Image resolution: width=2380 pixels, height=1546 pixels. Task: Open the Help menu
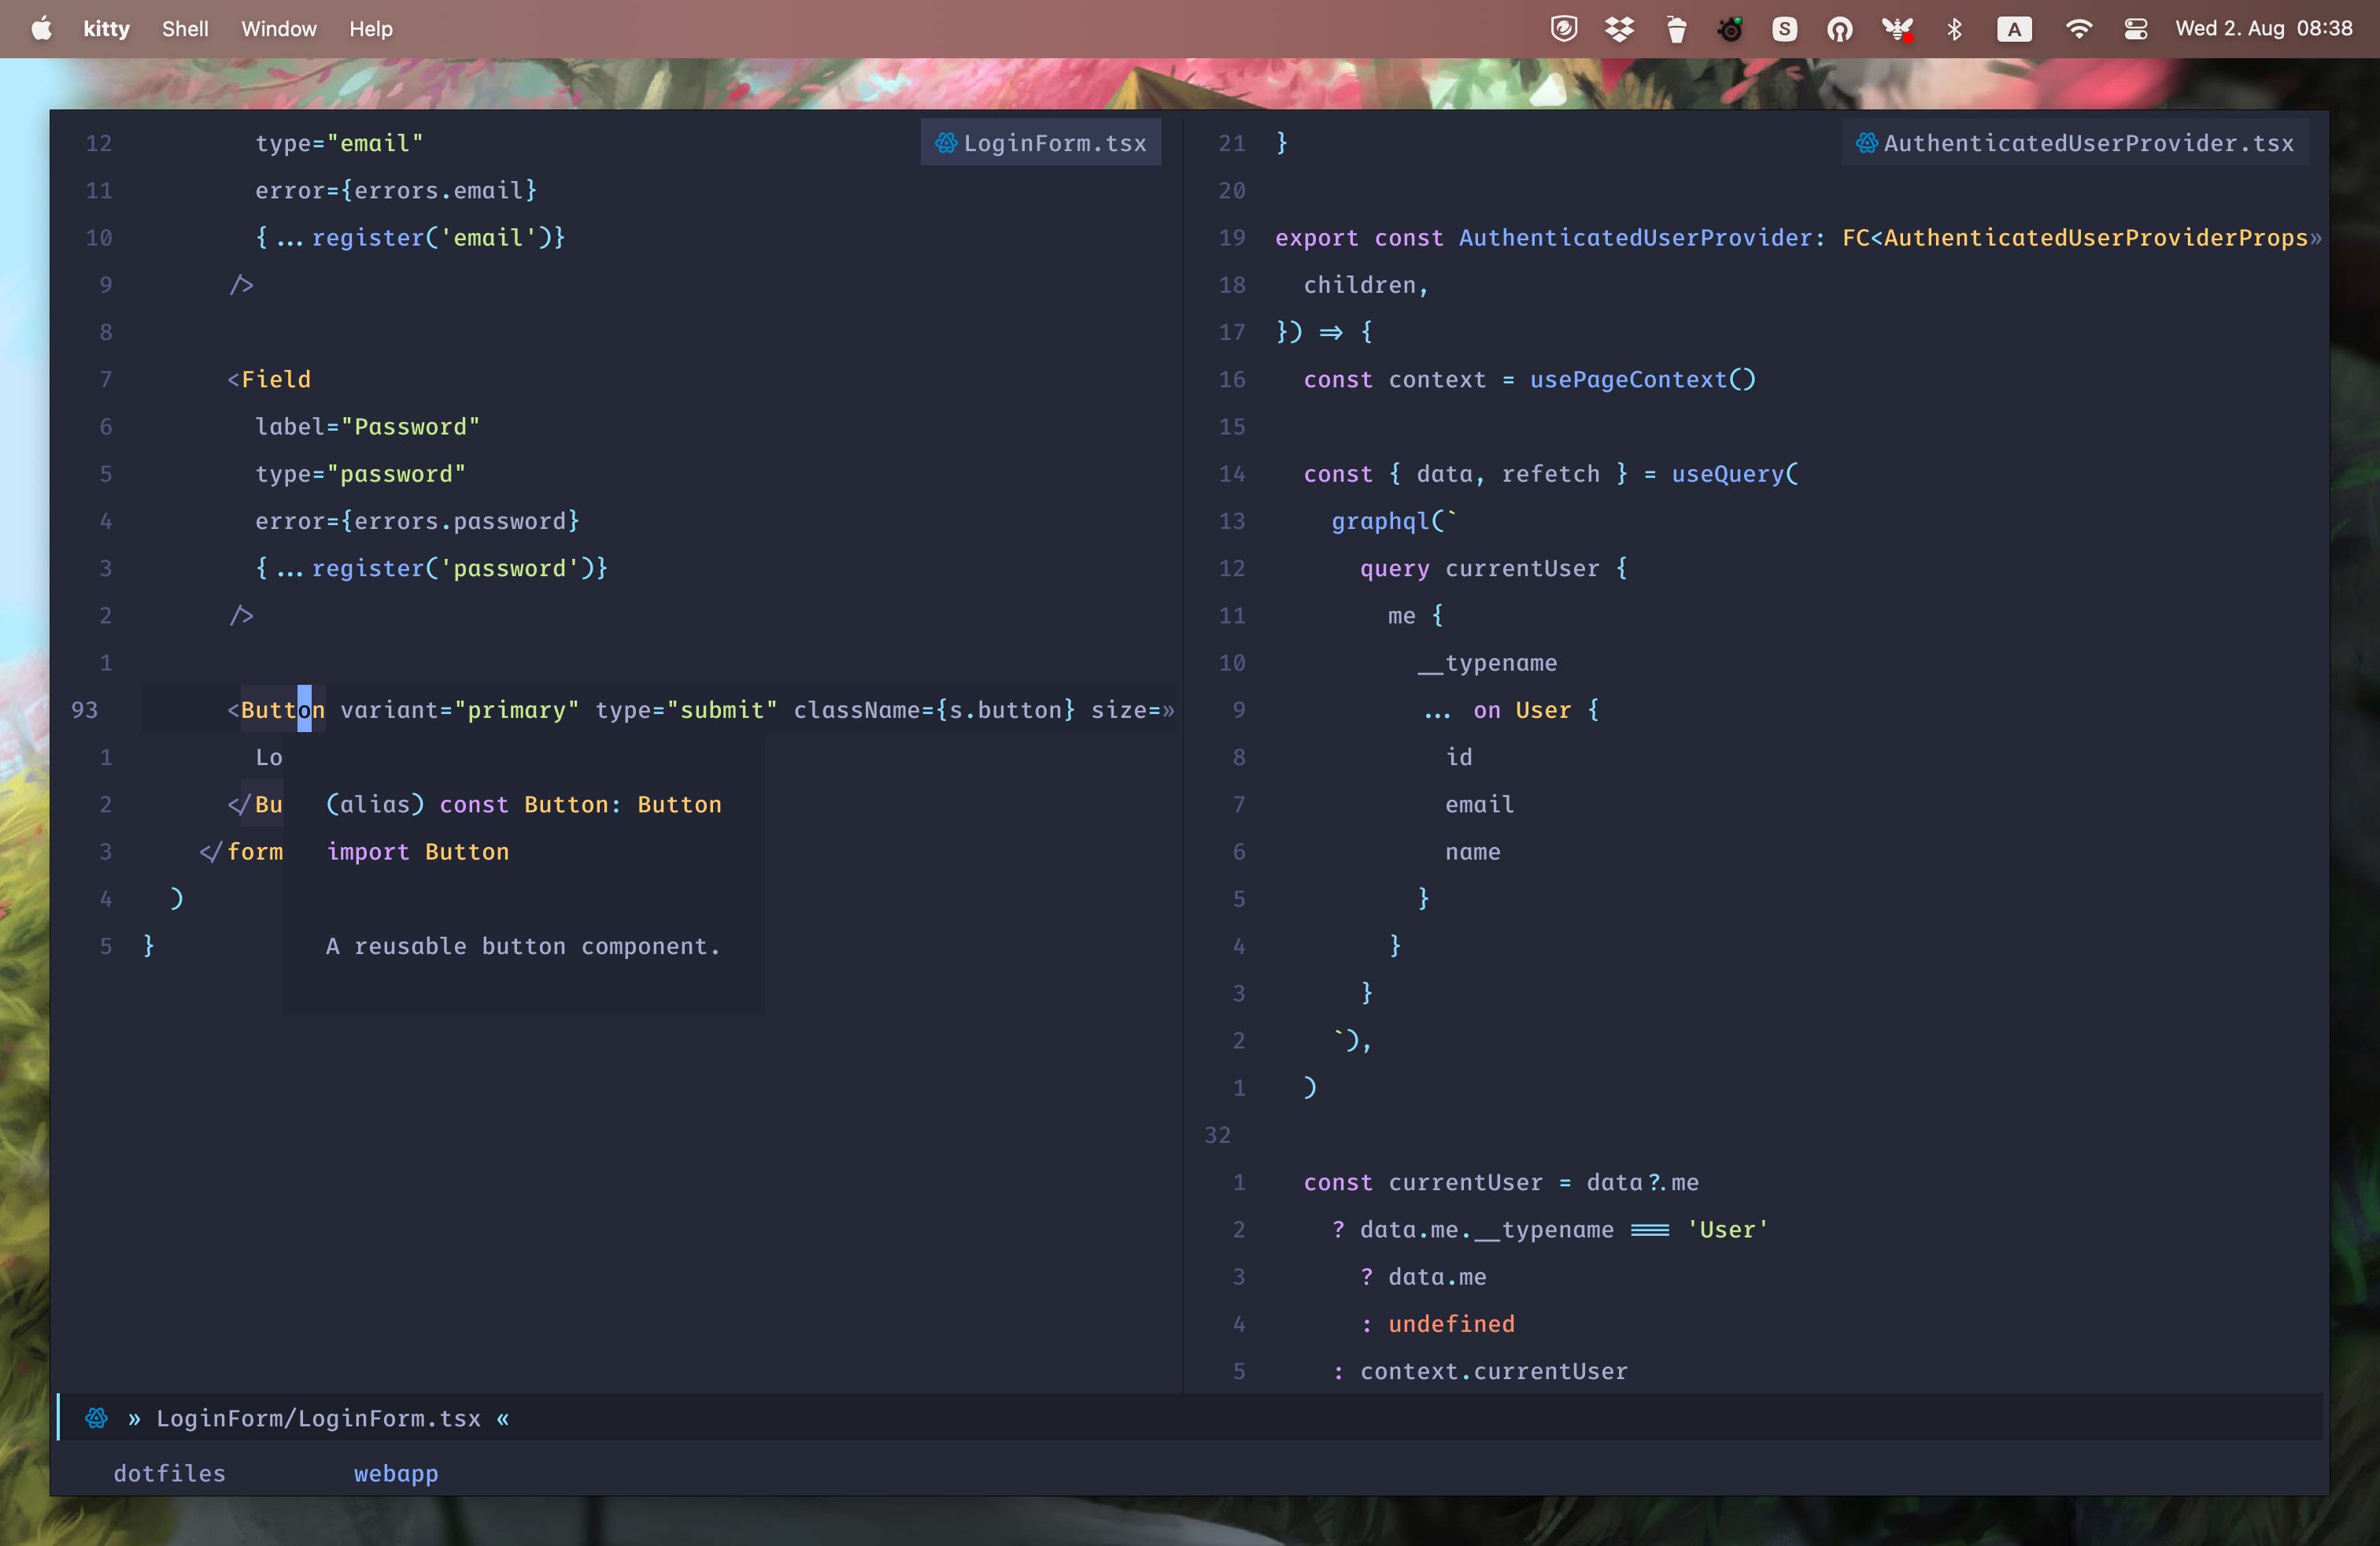(370, 29)
